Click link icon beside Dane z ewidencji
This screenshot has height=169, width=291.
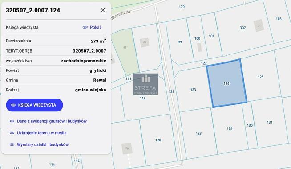click(12, 121)
